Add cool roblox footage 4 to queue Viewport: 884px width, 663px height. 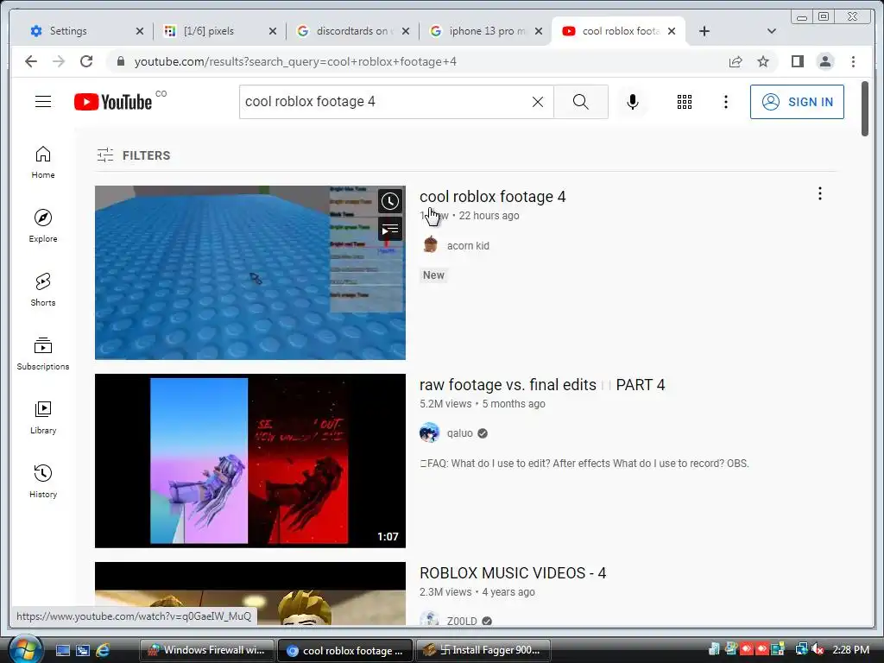click(x=390, y=230)
